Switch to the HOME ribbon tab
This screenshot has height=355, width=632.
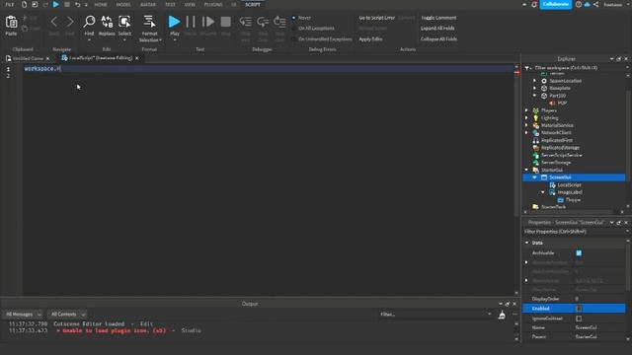(x=101, y=4)
